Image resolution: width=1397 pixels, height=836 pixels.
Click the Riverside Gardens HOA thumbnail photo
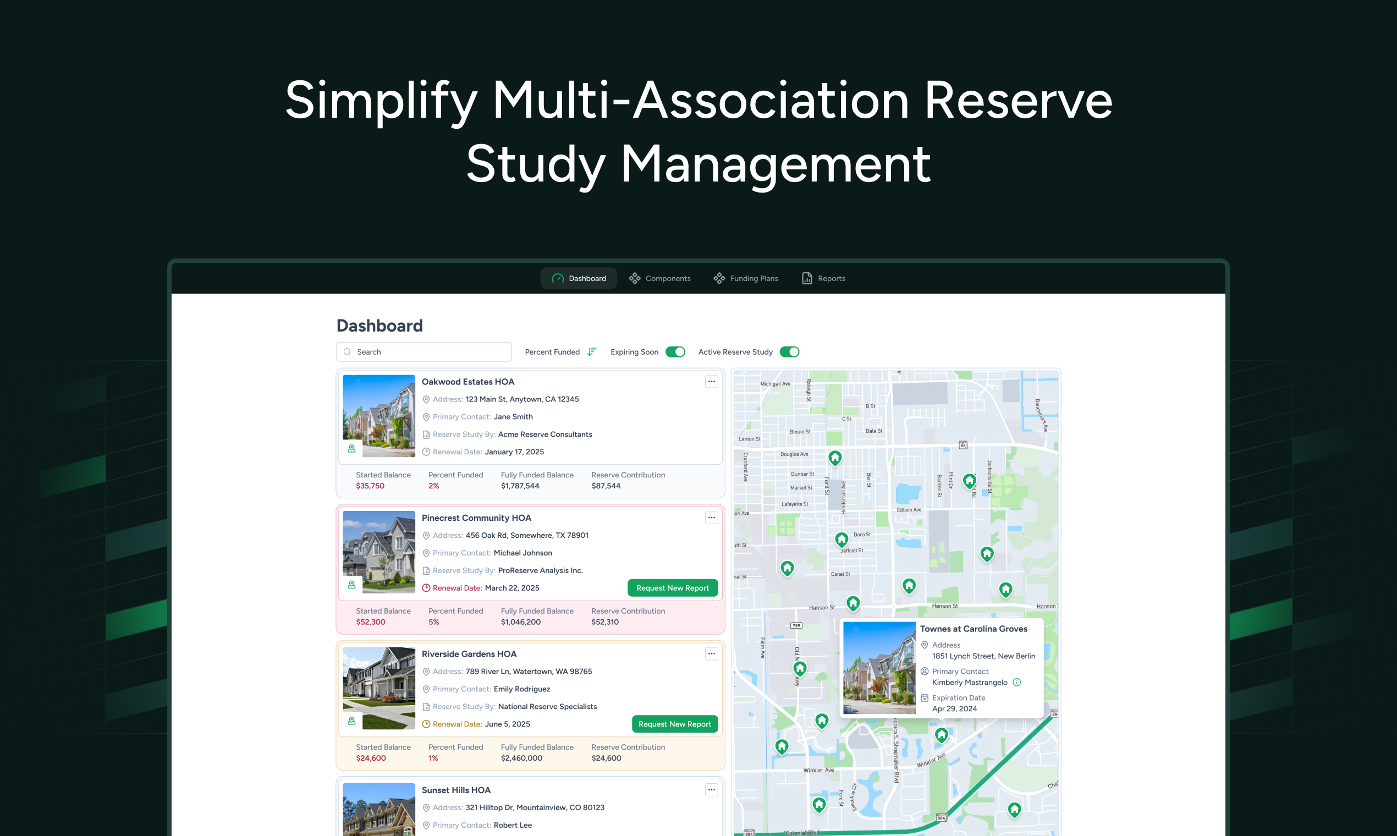pos(378,688)
